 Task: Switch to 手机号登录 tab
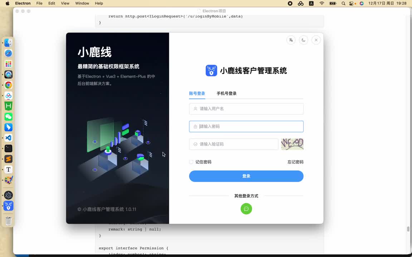[x=226, y=94]
